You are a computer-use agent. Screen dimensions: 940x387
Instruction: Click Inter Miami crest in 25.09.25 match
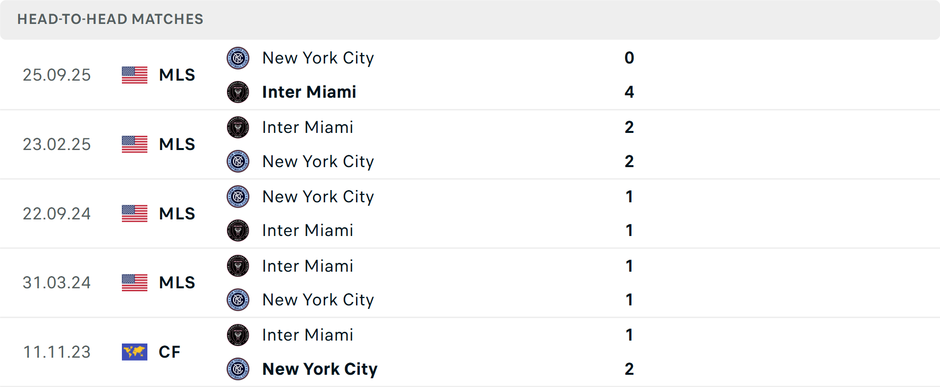click(238, 92)
